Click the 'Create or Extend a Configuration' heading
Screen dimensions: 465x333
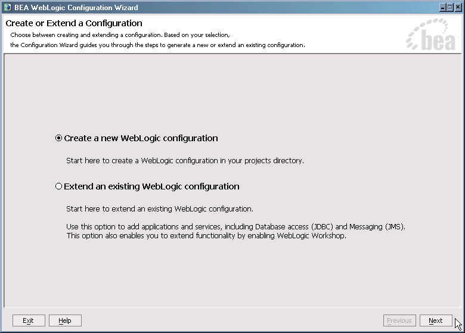[74, 23]
